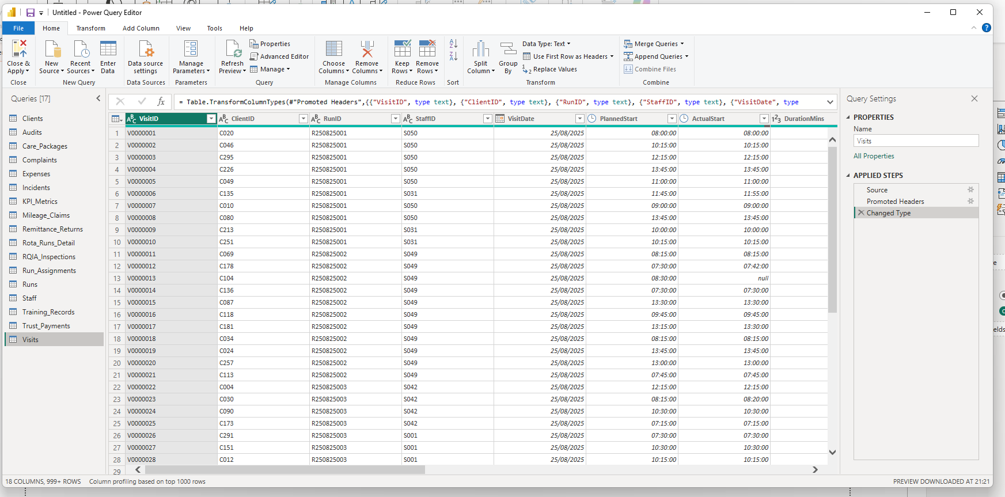This screenshot has height=497, width=1005.
Task: Click the fx formula icon
Action: point(161,101)
